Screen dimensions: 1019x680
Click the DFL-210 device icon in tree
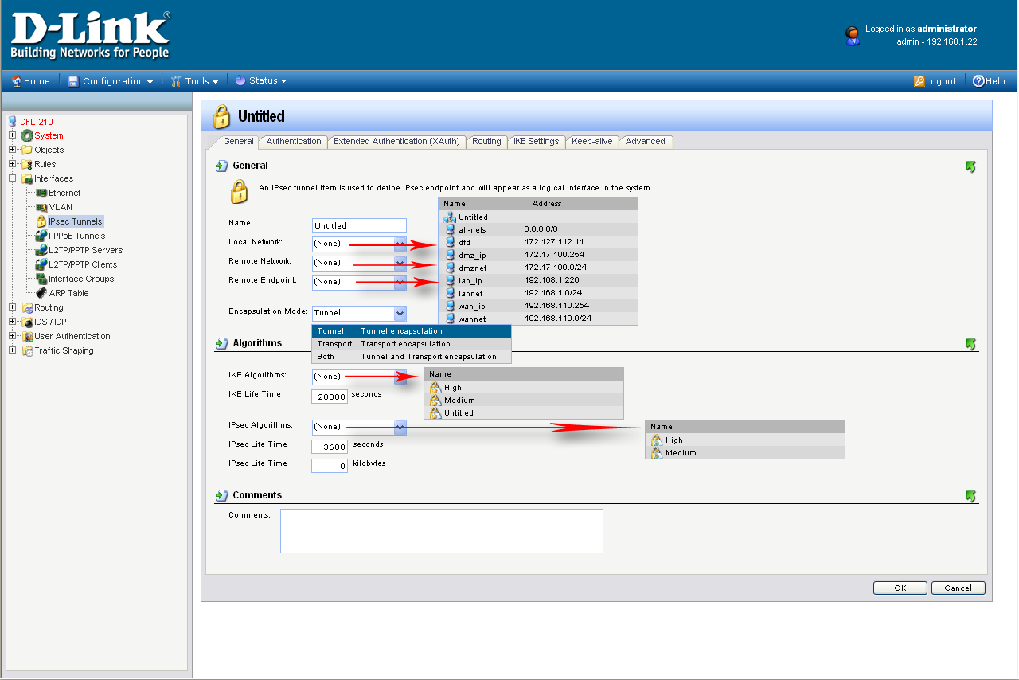12,122
